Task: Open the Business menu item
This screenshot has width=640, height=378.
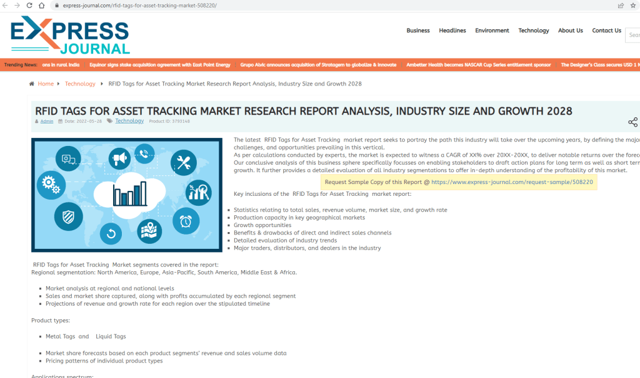Action: tap(418, 30)
